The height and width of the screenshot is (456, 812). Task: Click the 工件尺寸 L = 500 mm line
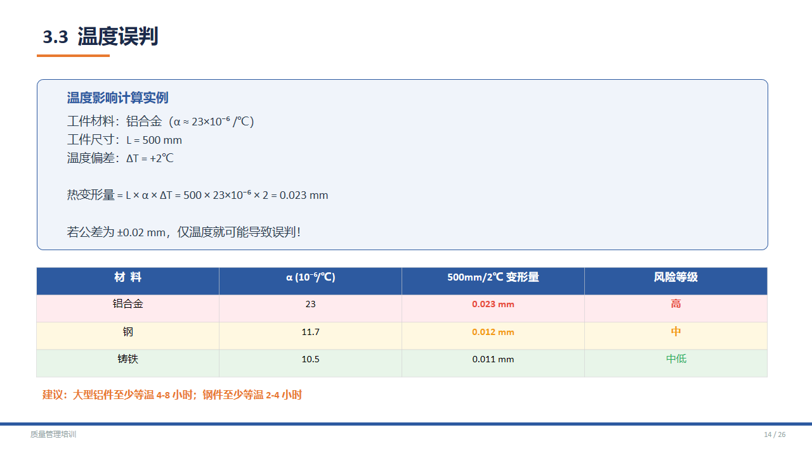[124, 140]
